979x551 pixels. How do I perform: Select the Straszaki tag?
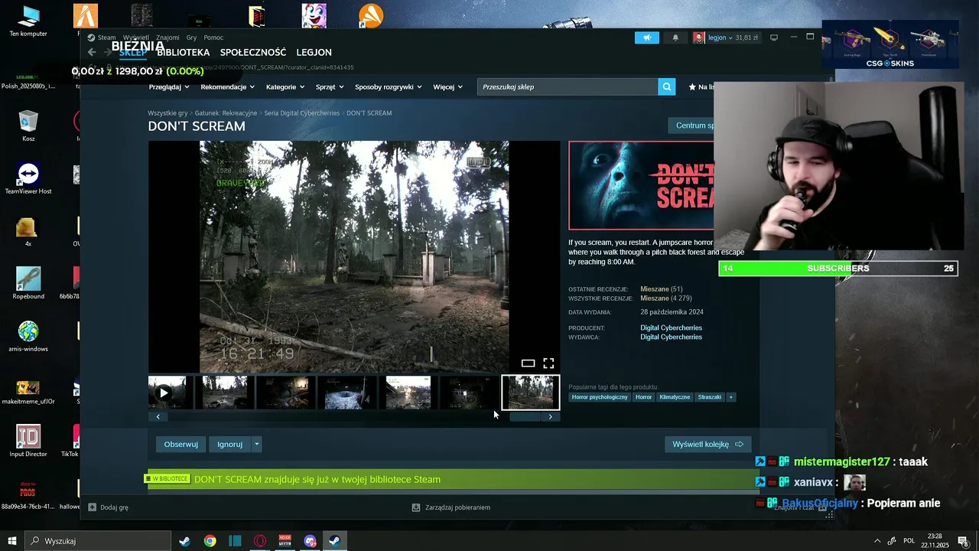click(710, 397)
